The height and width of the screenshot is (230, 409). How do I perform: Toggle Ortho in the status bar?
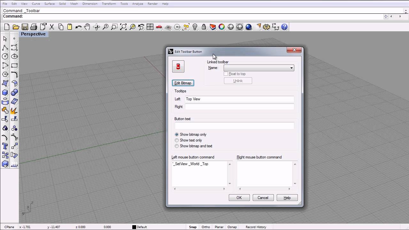pyautogui.click(x=206, y=227)
